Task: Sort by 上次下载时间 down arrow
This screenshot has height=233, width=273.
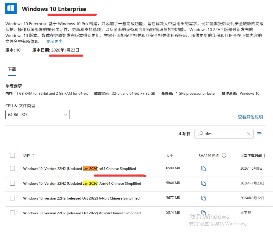Action: (264, 156)
